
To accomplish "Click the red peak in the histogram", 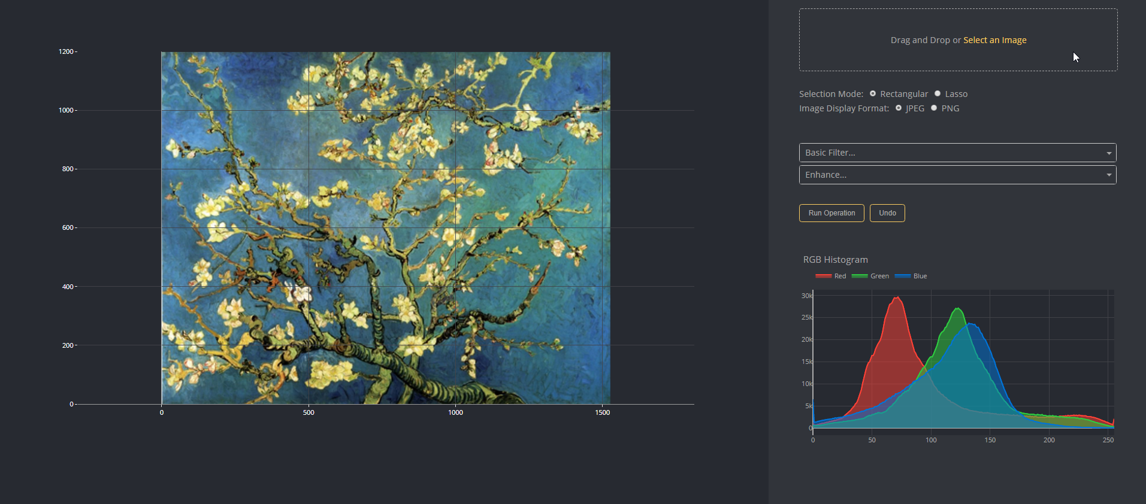I will [896, 297].
